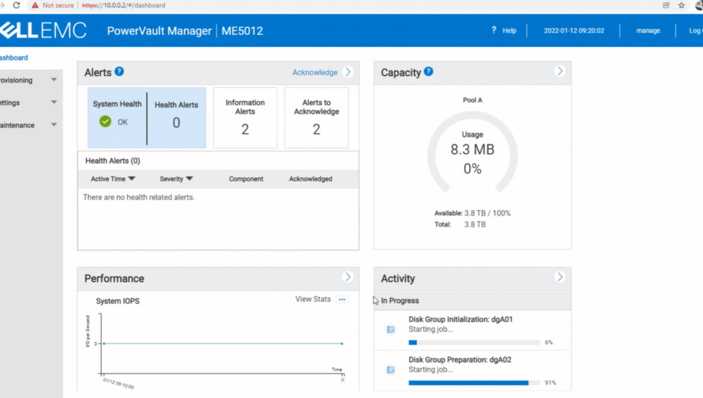Open Activity panel details arrow
The width and height of the screenshot is (703, 398).
559,277
